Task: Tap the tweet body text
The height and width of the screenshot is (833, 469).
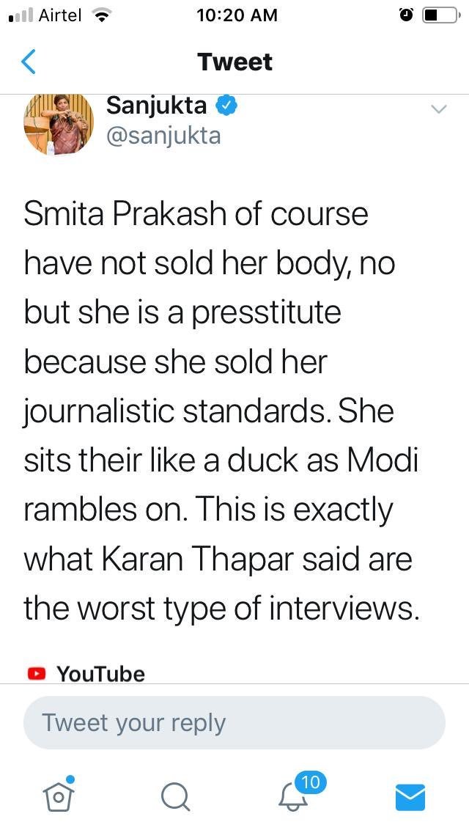Action: click(221, 411)
